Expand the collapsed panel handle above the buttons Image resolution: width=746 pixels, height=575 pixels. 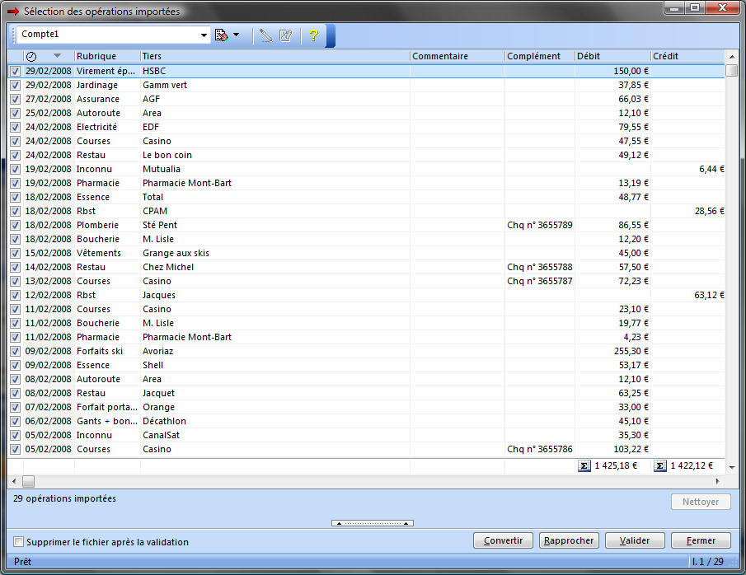point(373,523)
